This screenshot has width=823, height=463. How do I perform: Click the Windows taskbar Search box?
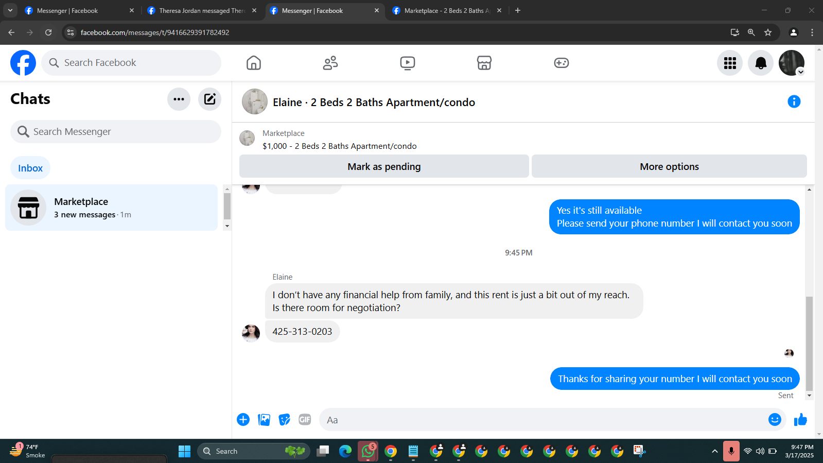(x=254, y=451)
